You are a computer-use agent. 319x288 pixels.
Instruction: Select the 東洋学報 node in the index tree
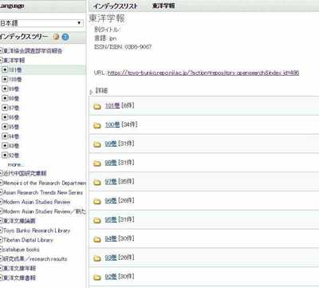point(14,61)
